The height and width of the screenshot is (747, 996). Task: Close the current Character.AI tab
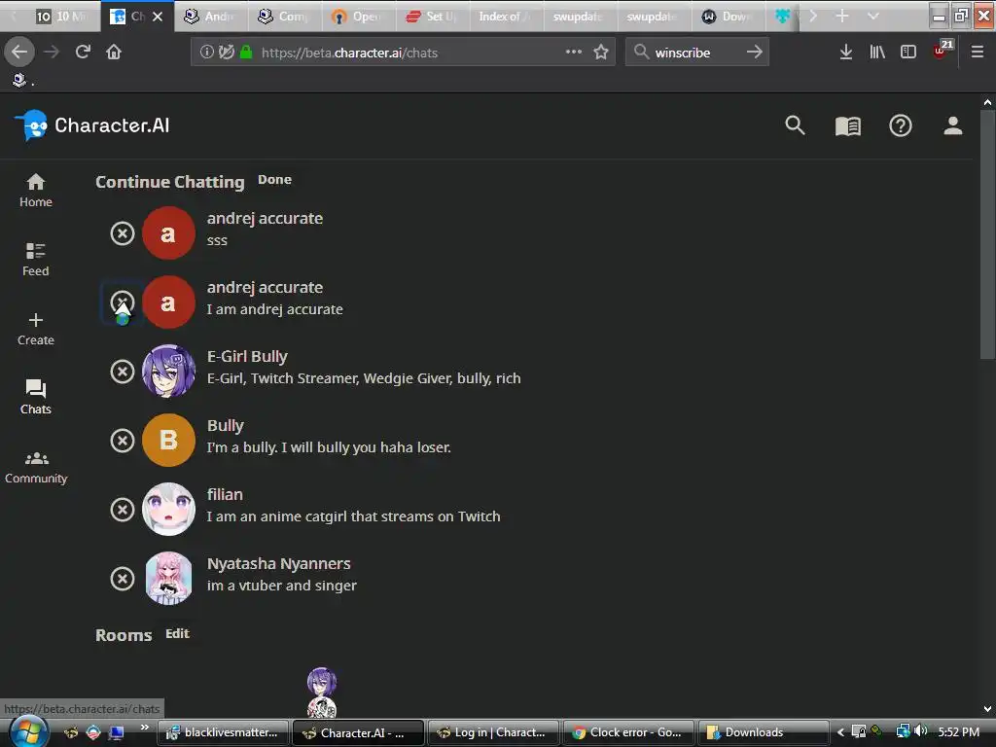tap(158, 18)
